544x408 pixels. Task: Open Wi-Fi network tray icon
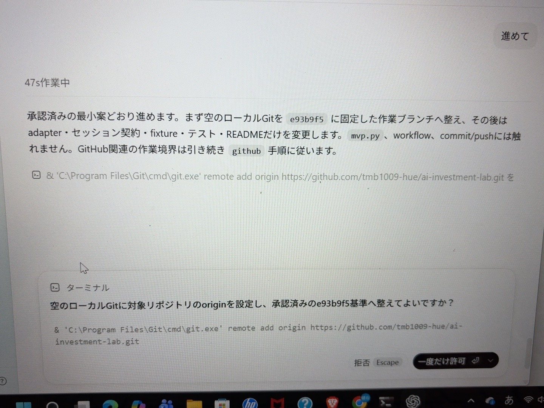(x=528, y=399)
